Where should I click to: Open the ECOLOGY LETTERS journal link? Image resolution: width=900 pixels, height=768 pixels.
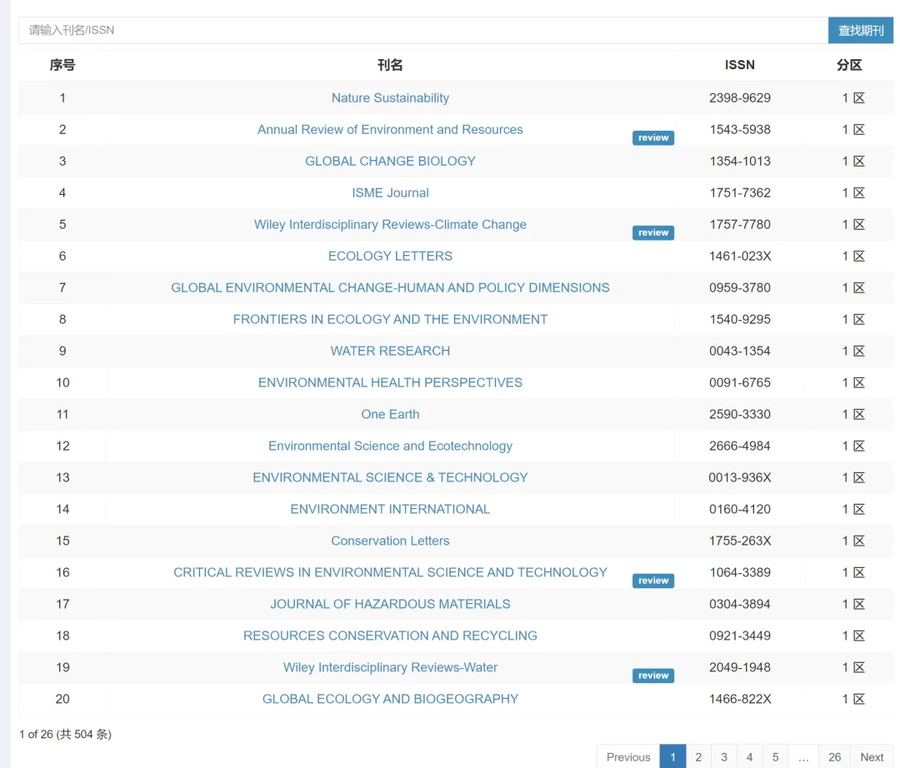tap(390, 257)
